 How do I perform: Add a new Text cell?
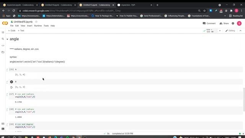click(x=21, y=31)
